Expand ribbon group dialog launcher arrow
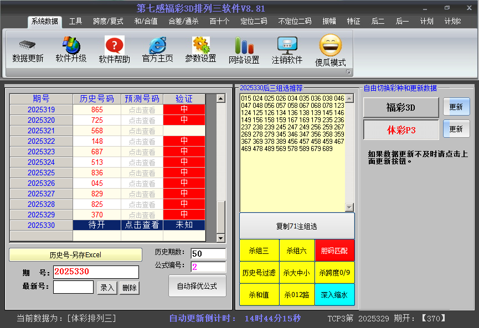 tap(348, 72)
